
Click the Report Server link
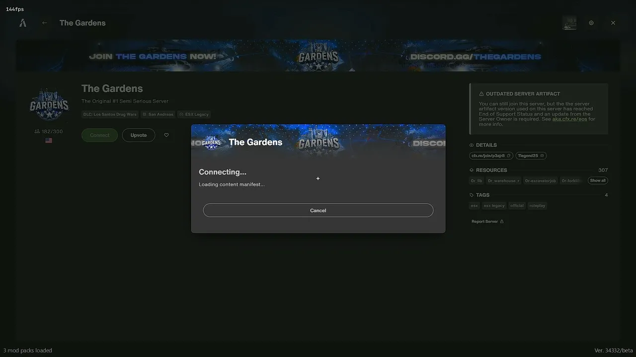pyautogui.click(x=487, y=222)
